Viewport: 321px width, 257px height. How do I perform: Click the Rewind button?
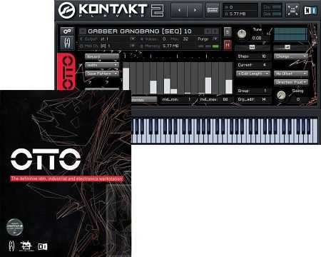(102, 56)
